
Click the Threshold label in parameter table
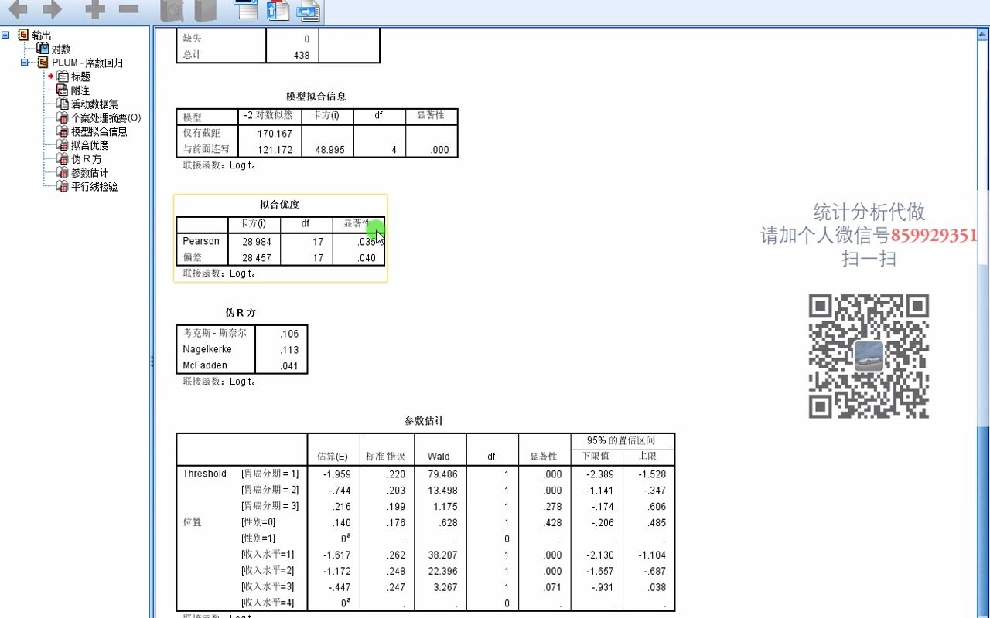(x=204, y=474)
